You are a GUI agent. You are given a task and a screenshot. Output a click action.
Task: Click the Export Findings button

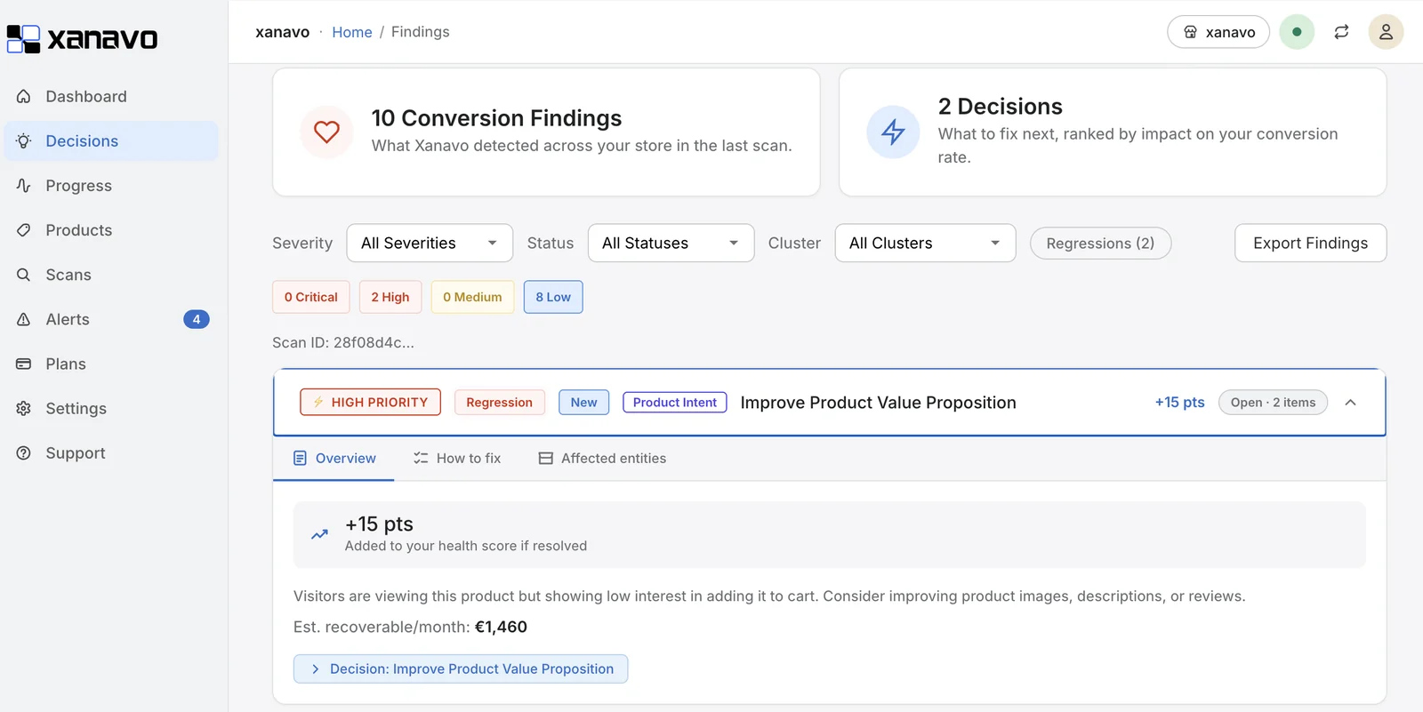pos(1310,243)
